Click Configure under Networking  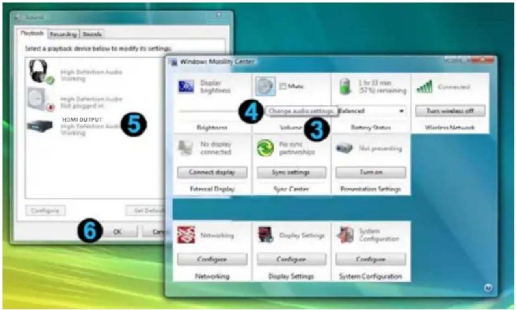click(212, 259)
